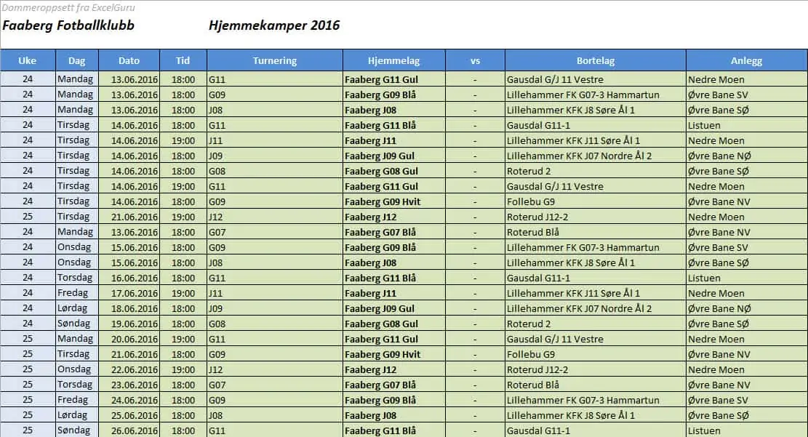The width and height of the screenshot is (808, 437).
Task: Click Faaberg G08 Gul in the 19.06.2016 row
Action: [381, 324]
